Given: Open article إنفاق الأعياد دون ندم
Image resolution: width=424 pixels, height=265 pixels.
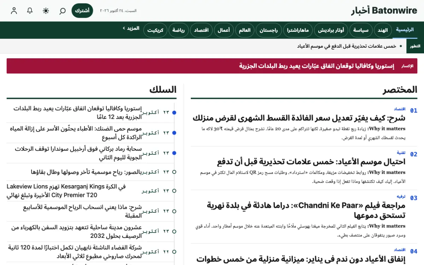Looking at the screenshot, I should click(301, 259).
